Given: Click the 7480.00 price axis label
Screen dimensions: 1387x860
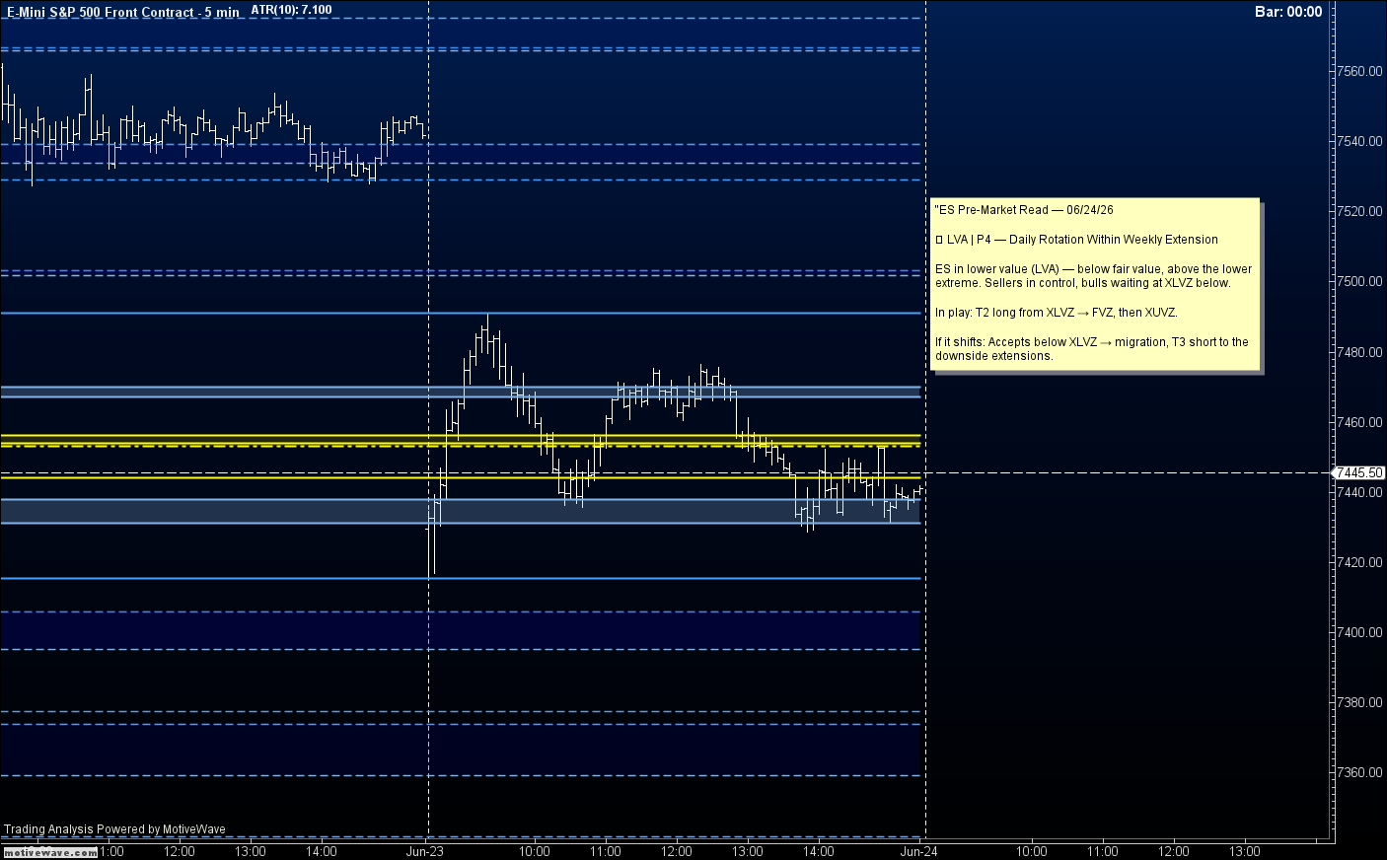Looking at the screenshot, I should [1359, 352].
